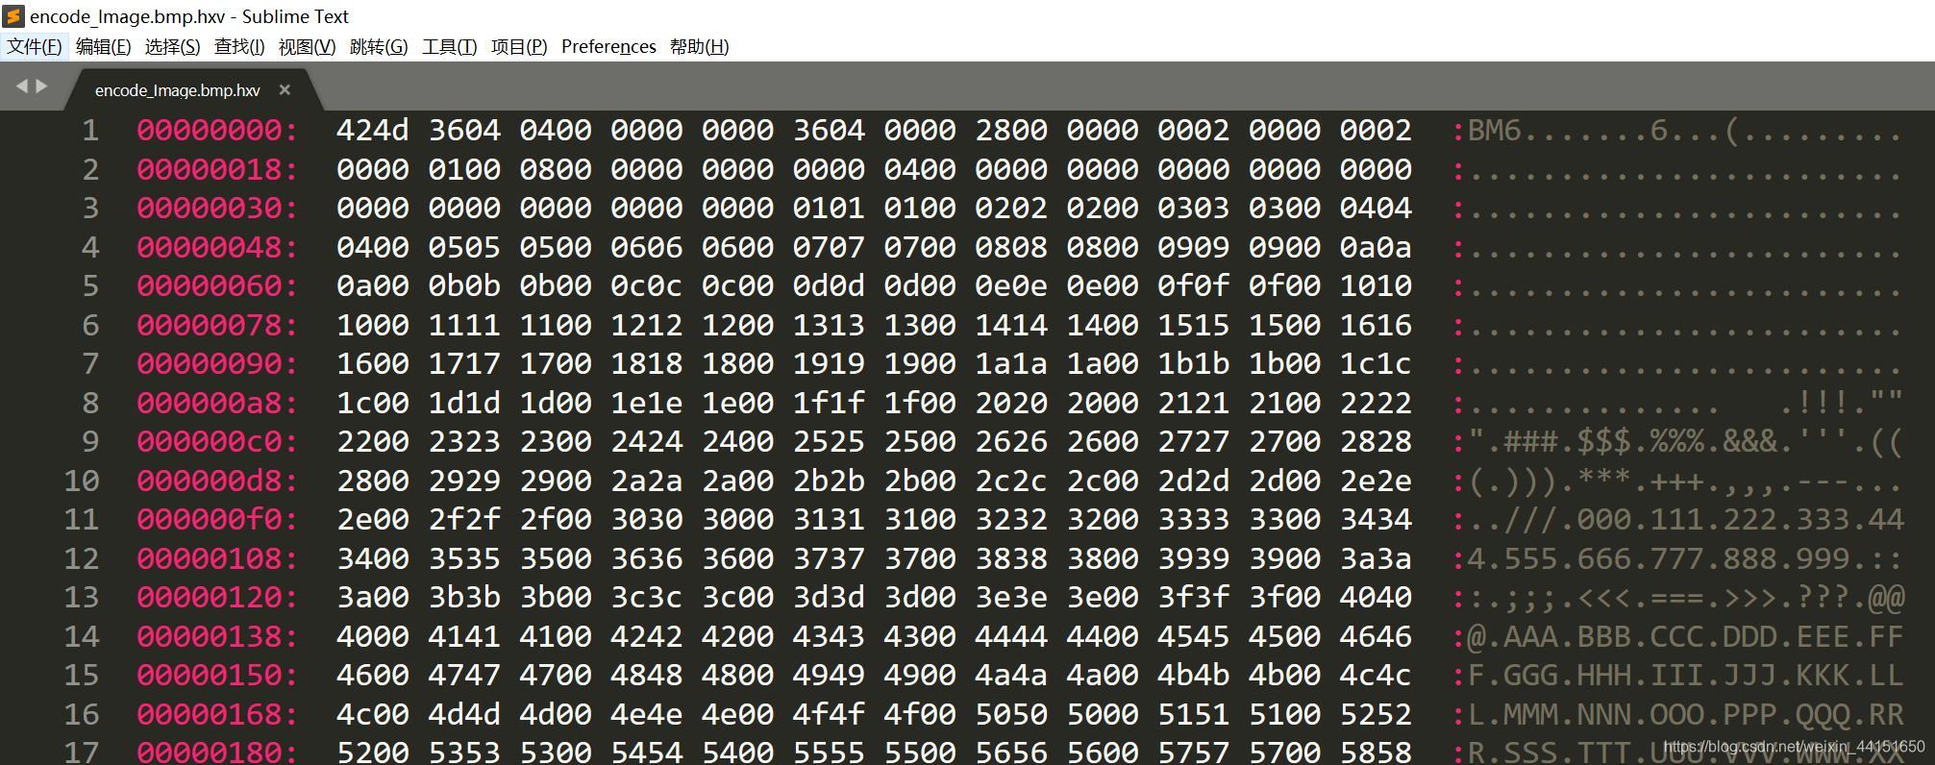Open the 文件(F) menu
Image resolution: width=1935 pixels, height=765 pixels.
35,46
